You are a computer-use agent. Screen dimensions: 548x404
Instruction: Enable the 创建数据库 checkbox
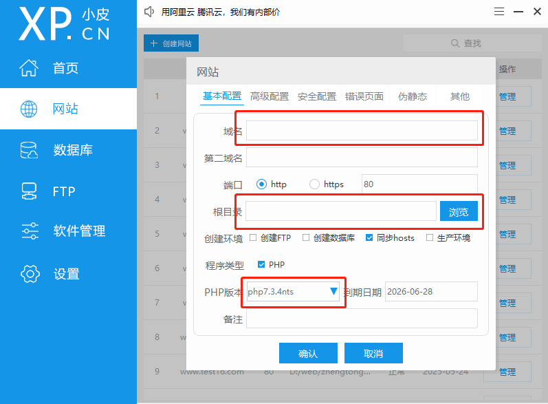(x=306, y=238)
